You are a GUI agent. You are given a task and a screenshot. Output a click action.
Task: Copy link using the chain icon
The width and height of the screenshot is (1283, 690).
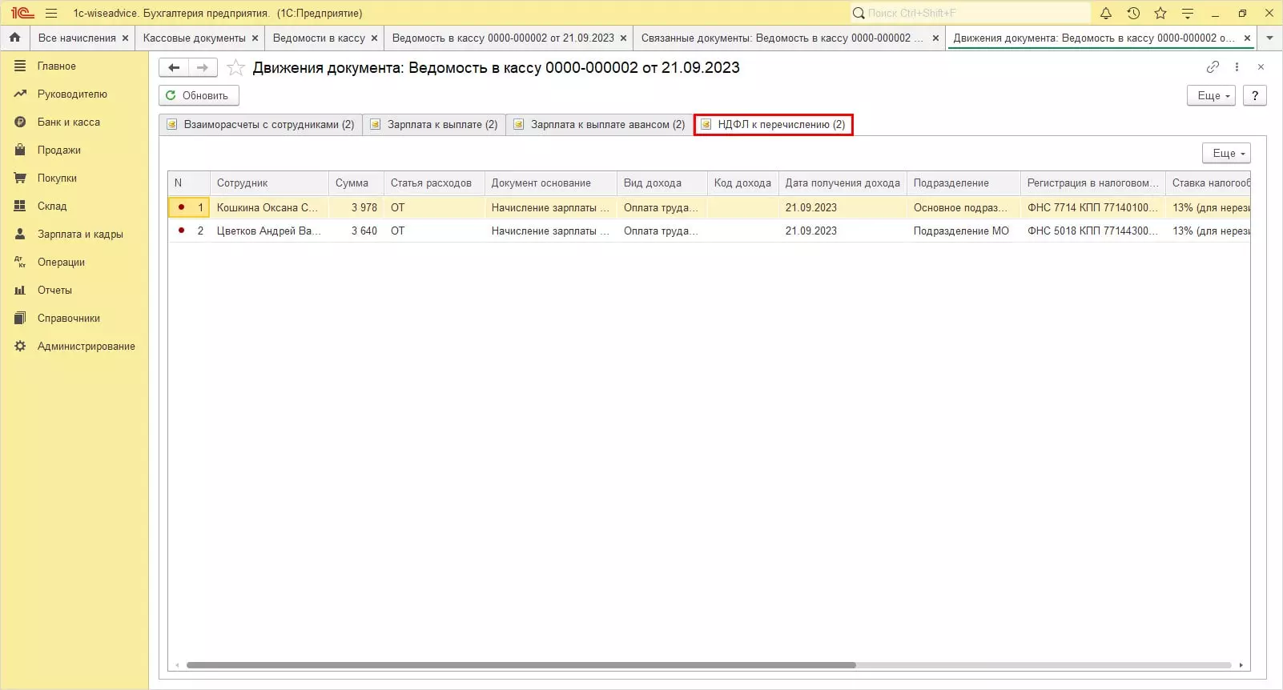1213,67
